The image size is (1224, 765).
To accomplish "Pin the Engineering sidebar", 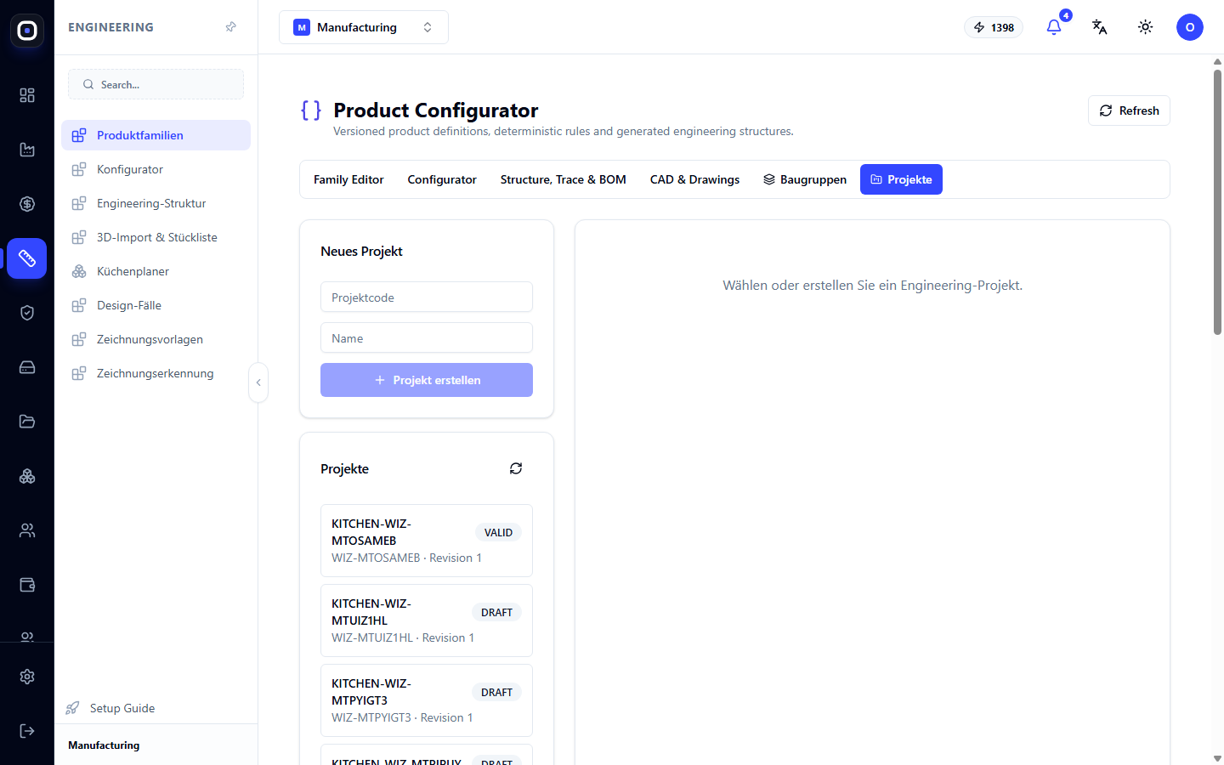I will coord(230,27).
